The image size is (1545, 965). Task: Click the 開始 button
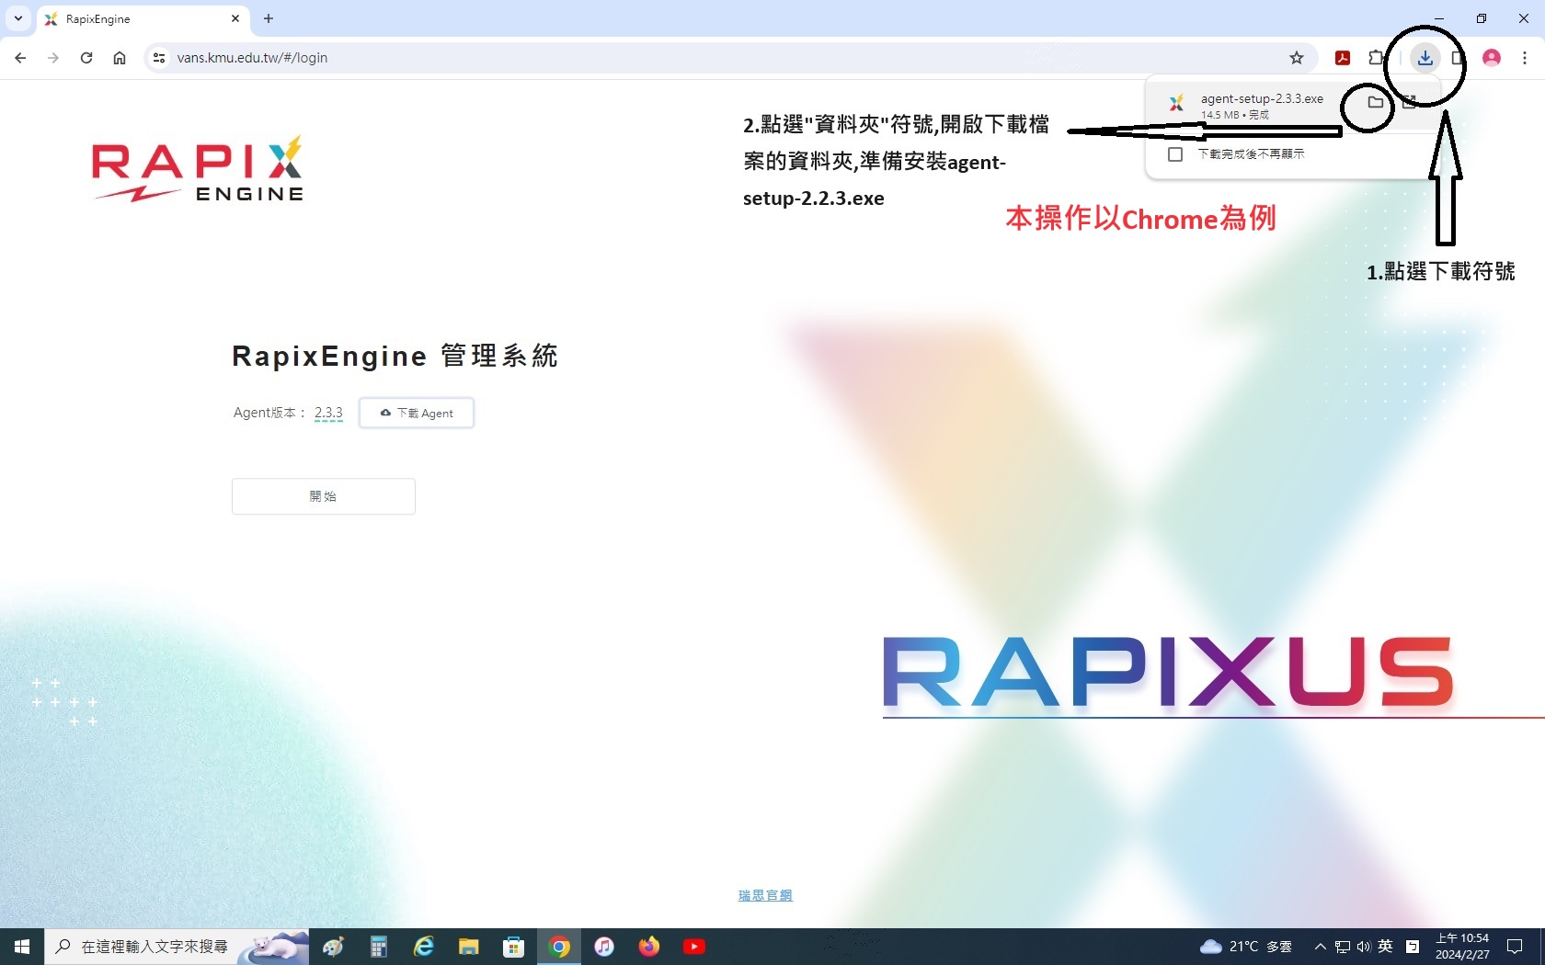pyautogui.click(x=324, y=496)
